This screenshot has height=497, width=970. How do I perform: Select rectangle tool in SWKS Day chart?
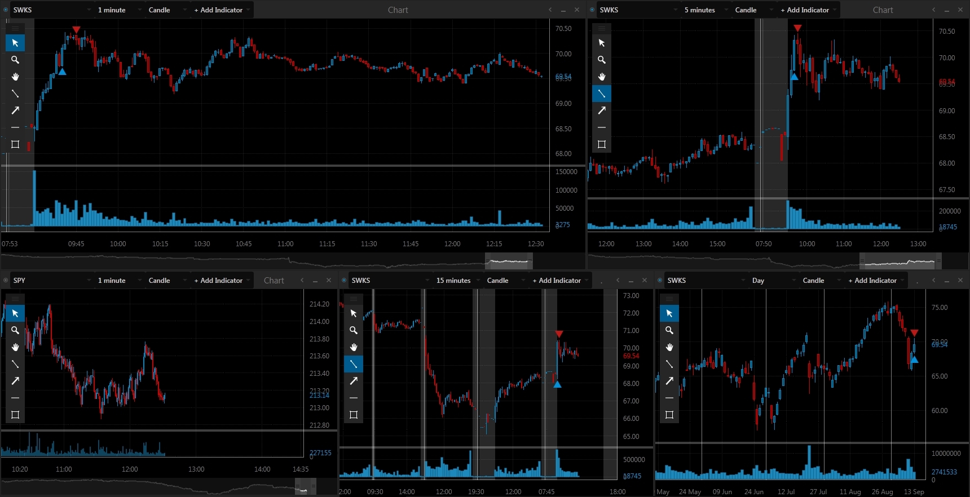(669, 415)
